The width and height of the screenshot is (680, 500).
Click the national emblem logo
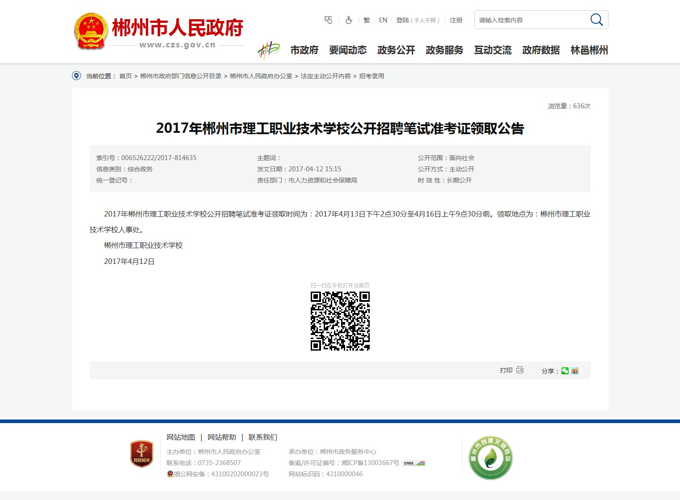point(91,31)
